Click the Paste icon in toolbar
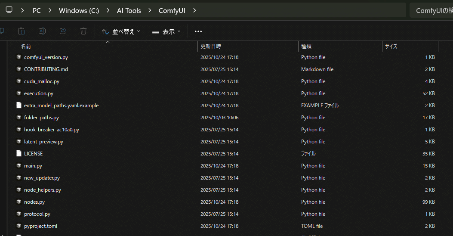The height and width of the screenshot is (236, 453). pos(22,31)
